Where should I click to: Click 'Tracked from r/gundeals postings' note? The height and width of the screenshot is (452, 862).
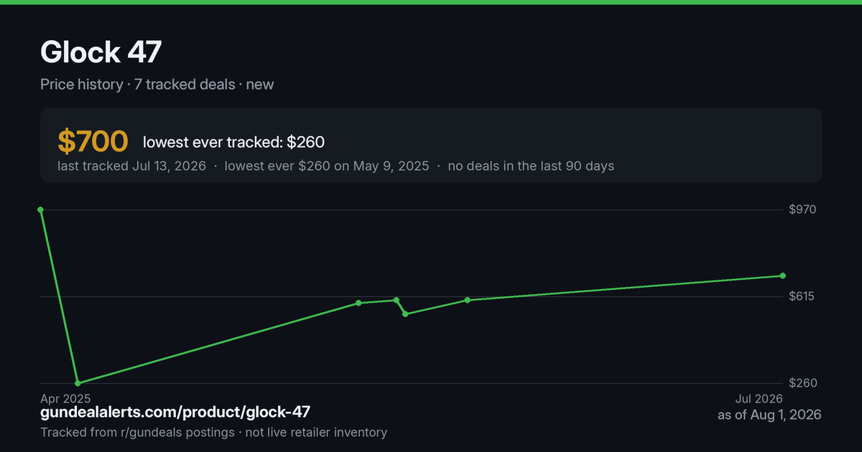[x=136, y=432]
